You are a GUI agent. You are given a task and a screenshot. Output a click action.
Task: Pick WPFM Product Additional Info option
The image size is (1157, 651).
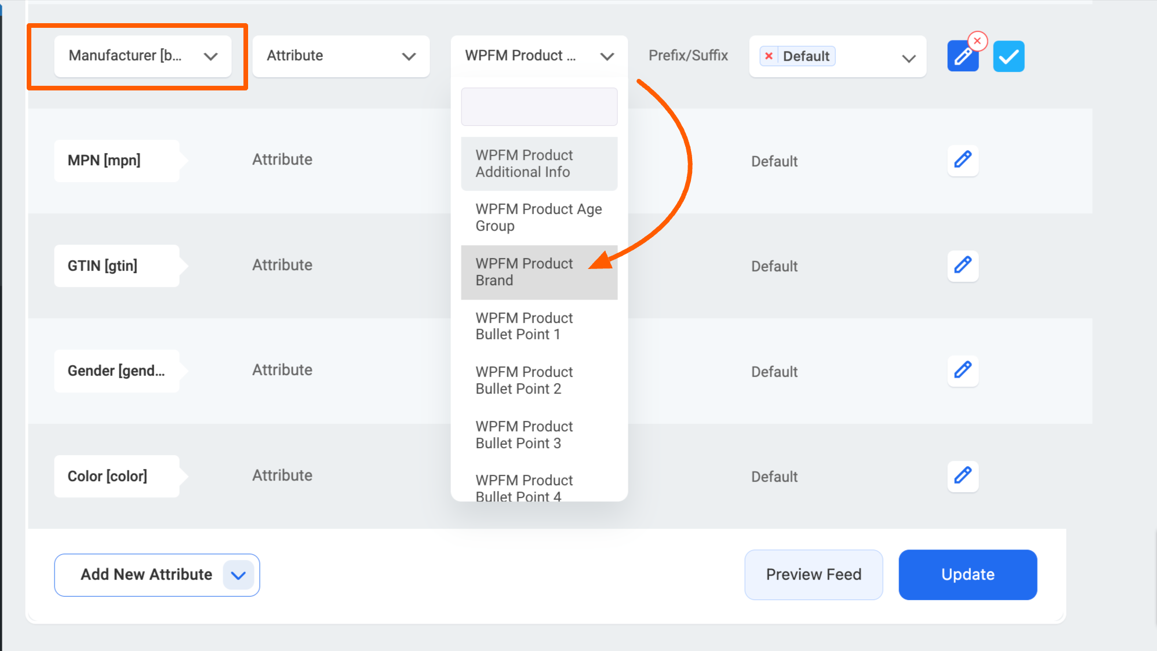539,163
